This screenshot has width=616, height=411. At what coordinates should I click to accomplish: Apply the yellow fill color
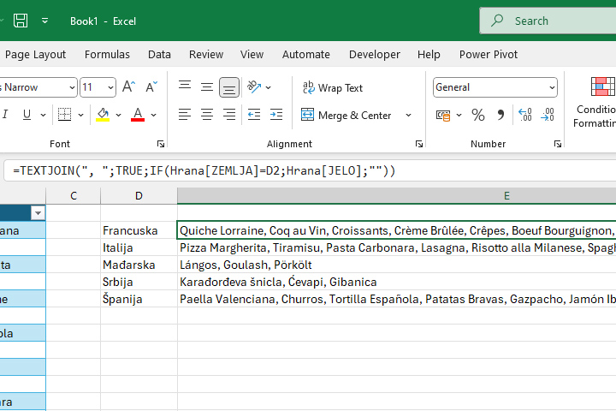(x=103, y=115)
